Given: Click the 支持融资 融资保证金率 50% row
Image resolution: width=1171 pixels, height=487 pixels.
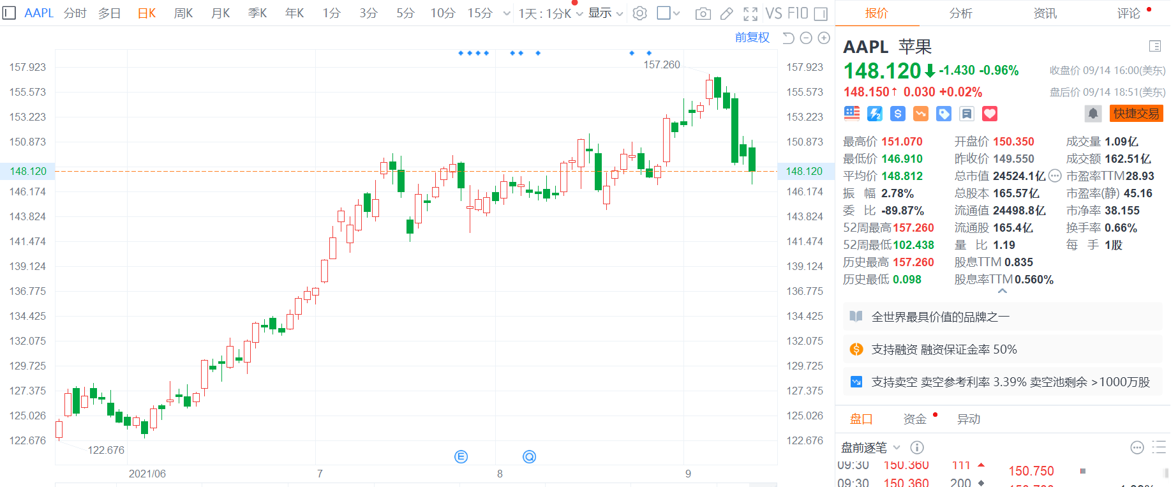Looking at the screenshot, I should tap(1003, 349).
